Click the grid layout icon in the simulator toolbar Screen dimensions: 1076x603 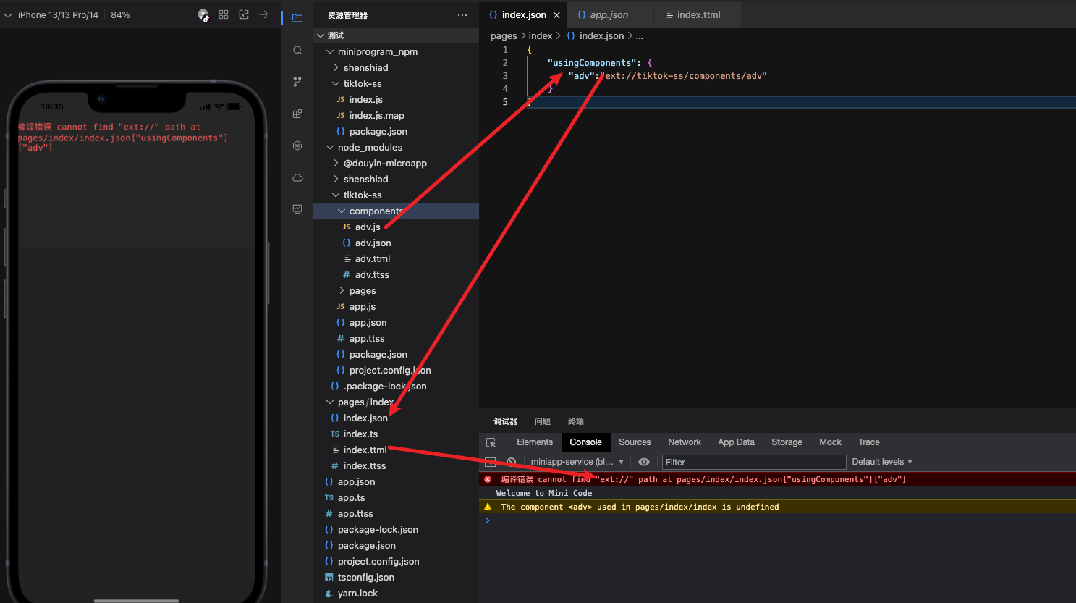tap(224, 14)
